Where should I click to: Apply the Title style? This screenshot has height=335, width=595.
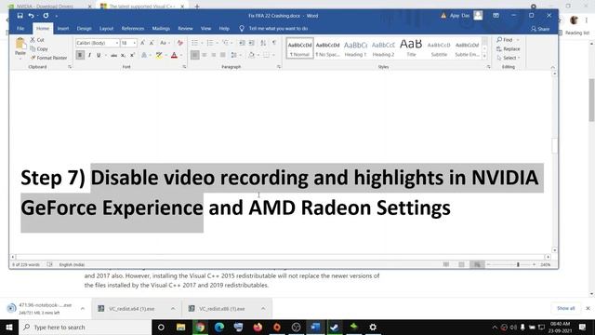[x=411, y=49]
